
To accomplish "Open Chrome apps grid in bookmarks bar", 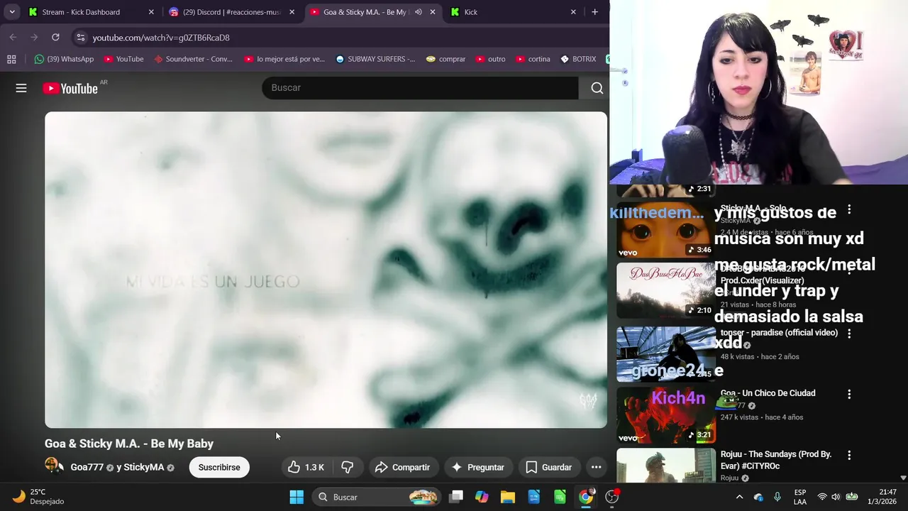I will [x=11, y=59].
